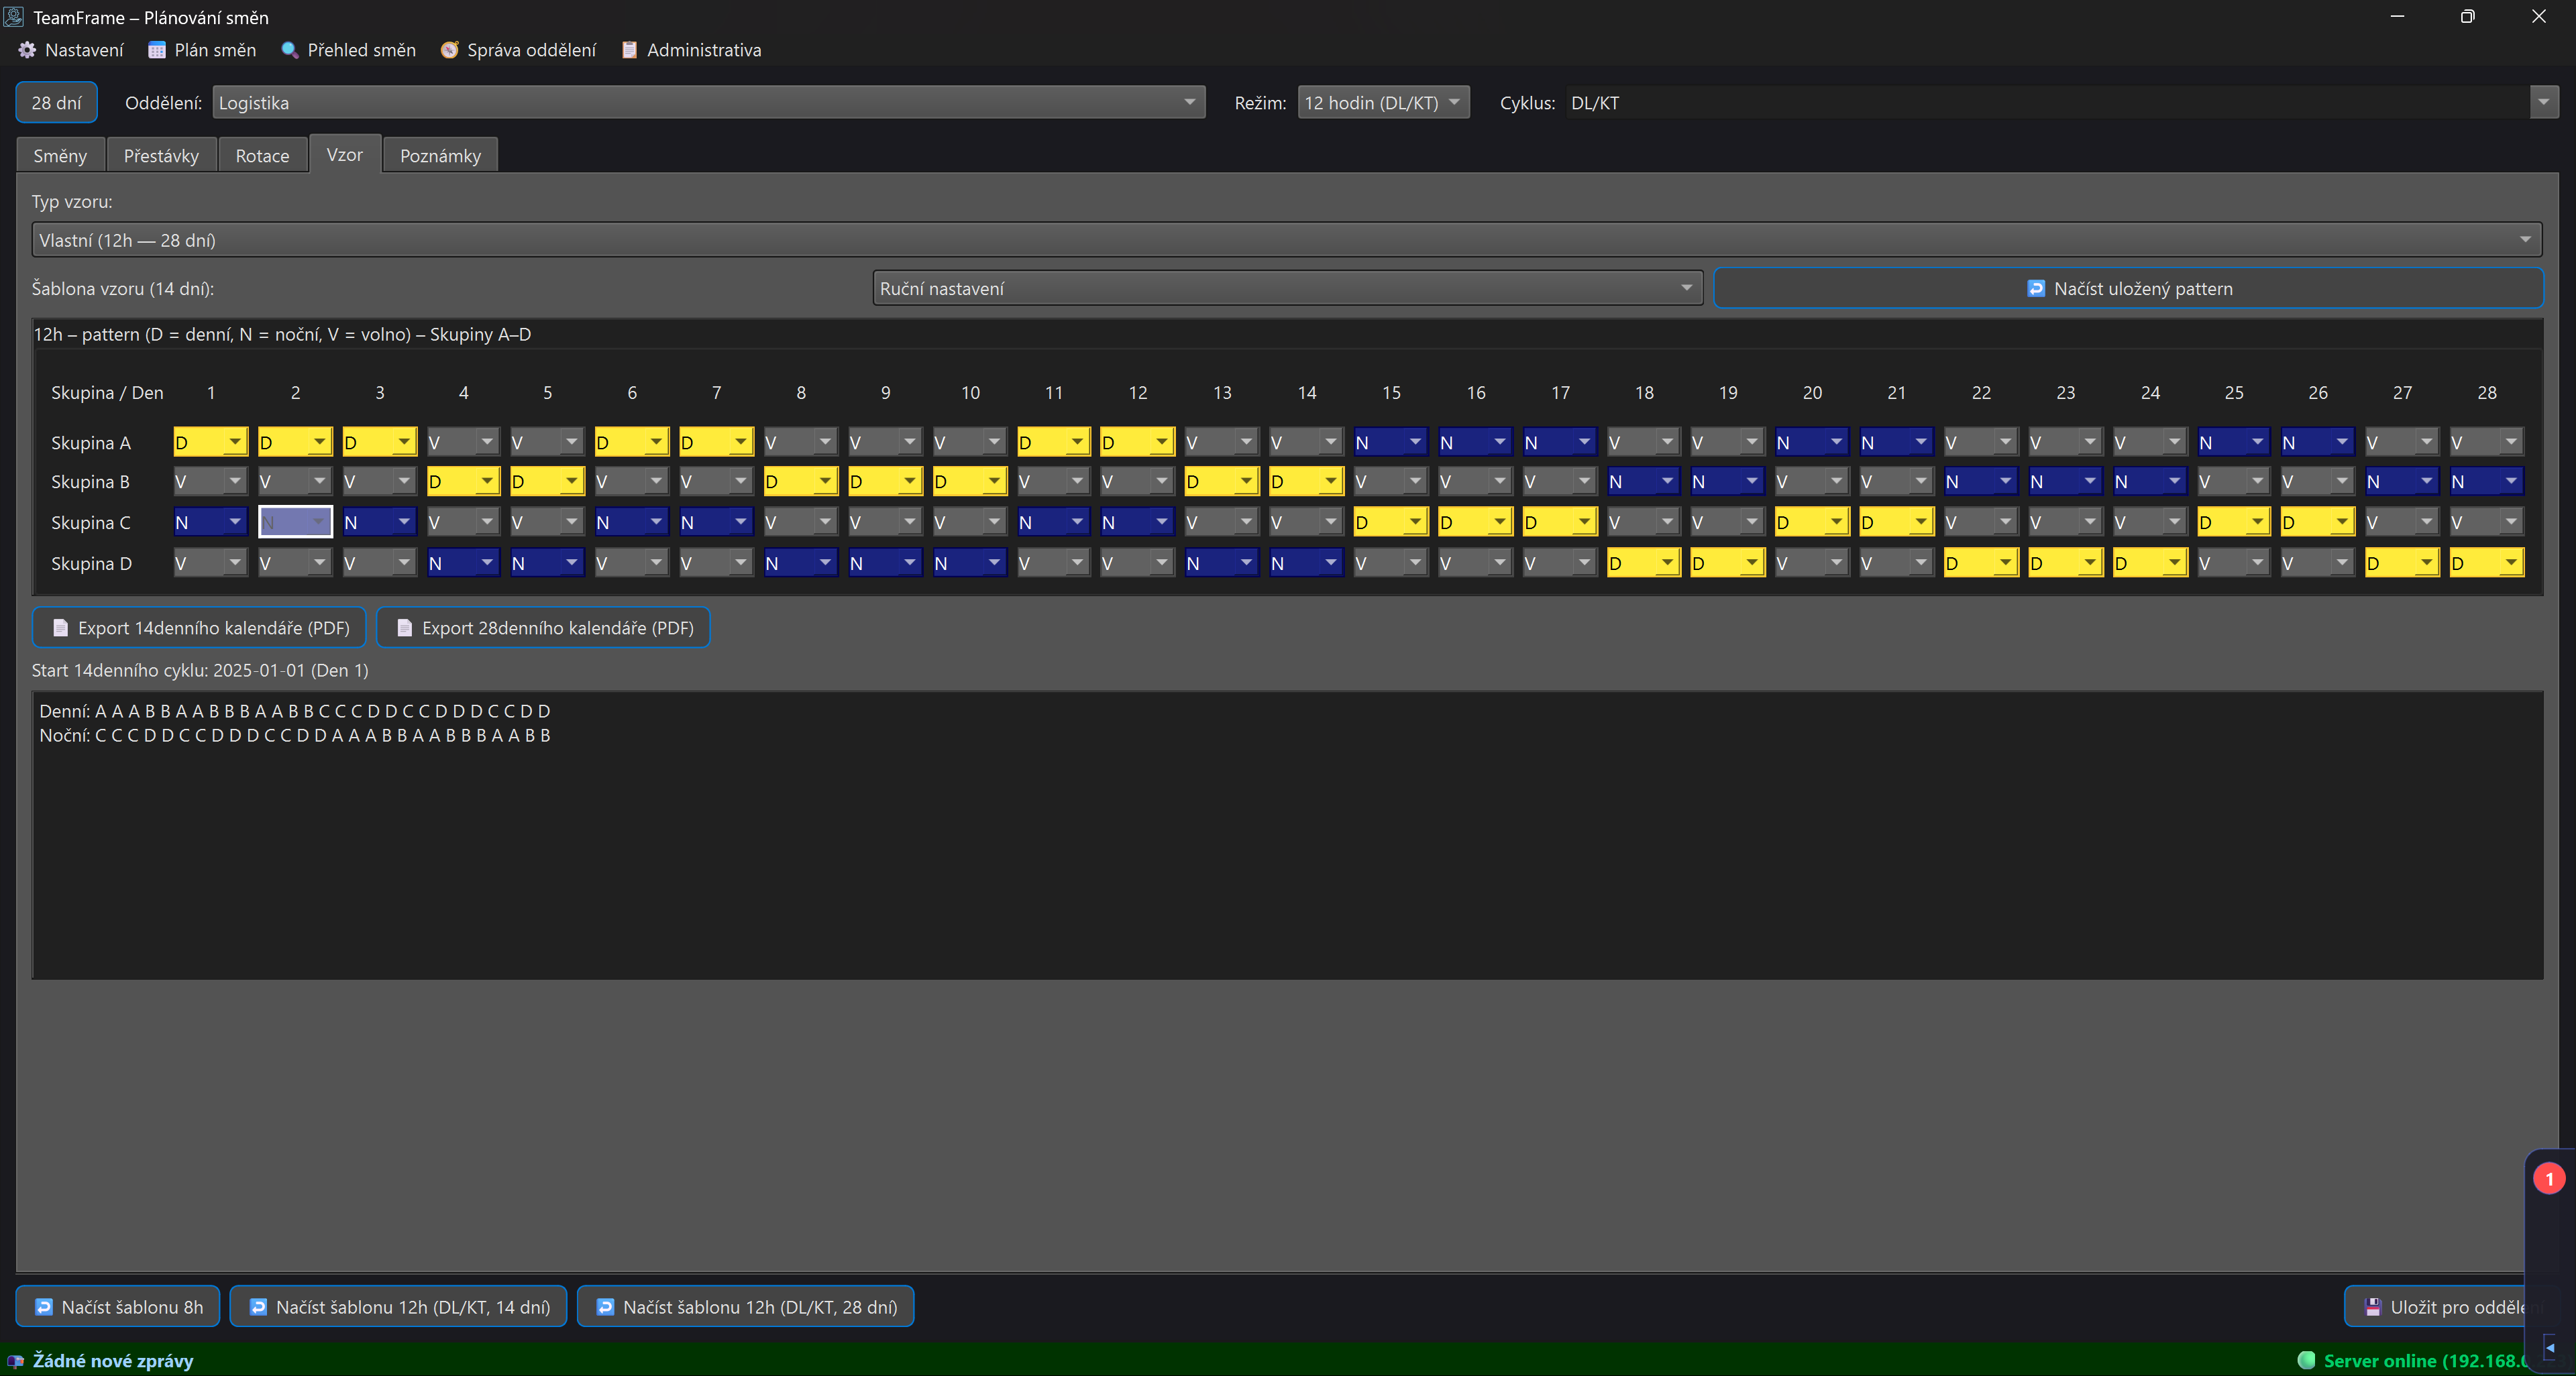Screen dimensions: 2576x1376
Task: Click the Administrativa clipboard icon
Action: pos(630,50)
